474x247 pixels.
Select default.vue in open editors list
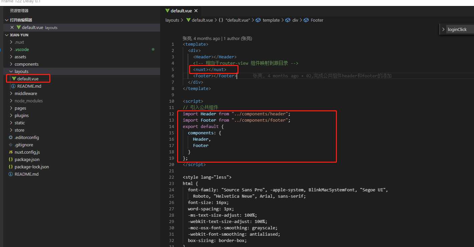tap(82, 27)
